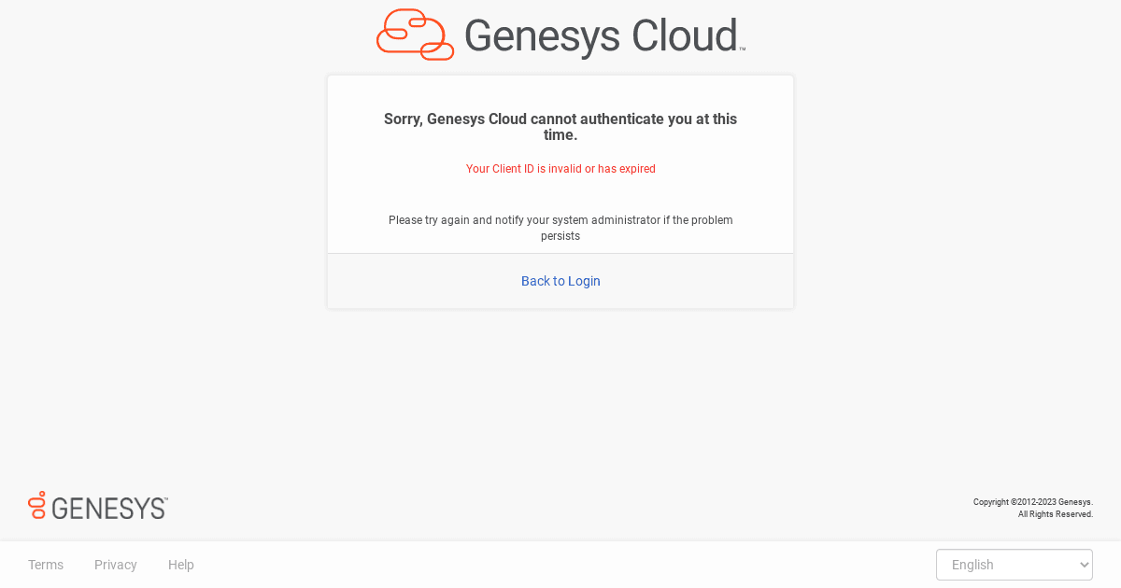Open the English language dropdown

tap(1014, 565)
